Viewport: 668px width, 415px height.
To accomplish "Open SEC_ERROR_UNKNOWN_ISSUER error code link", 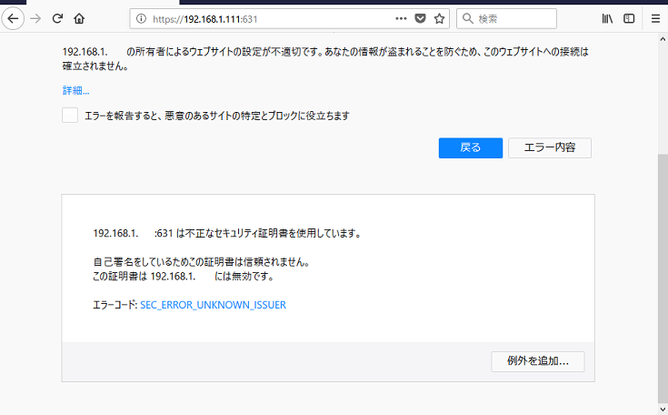I will pyautogui.click(x=213, y=305).
